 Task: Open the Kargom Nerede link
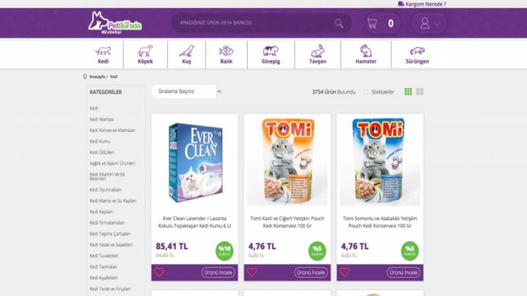click(422, 4)
